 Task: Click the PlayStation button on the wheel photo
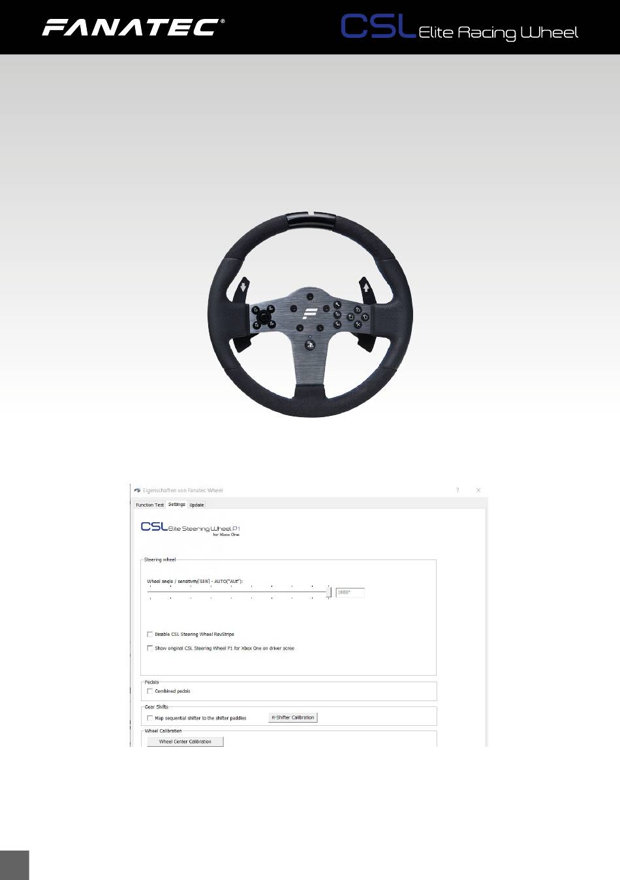[310, 345]
